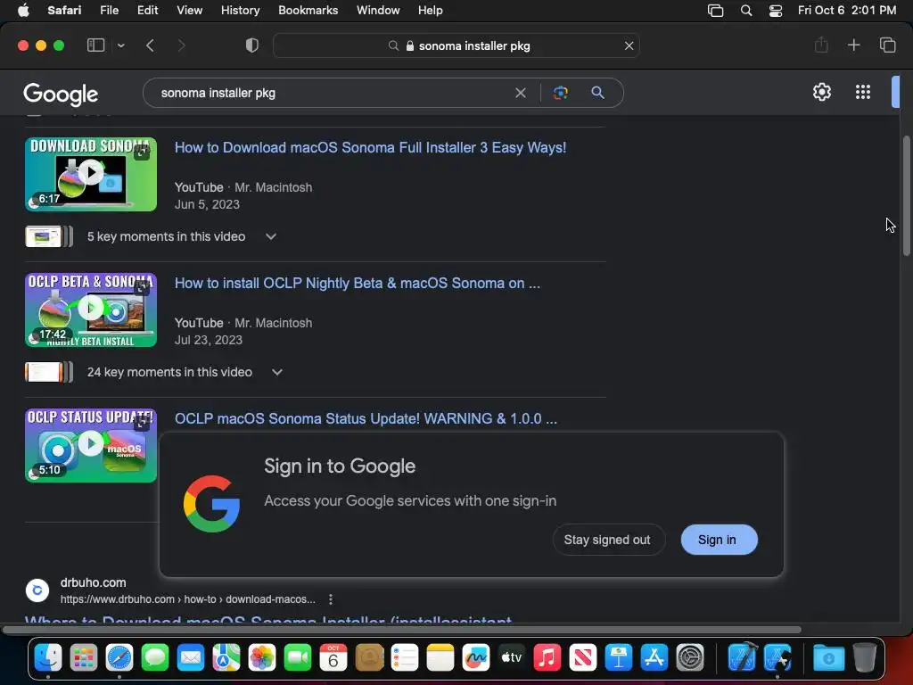Open Freeform from the Dock
913x685 pixels.
coord(476,658)
